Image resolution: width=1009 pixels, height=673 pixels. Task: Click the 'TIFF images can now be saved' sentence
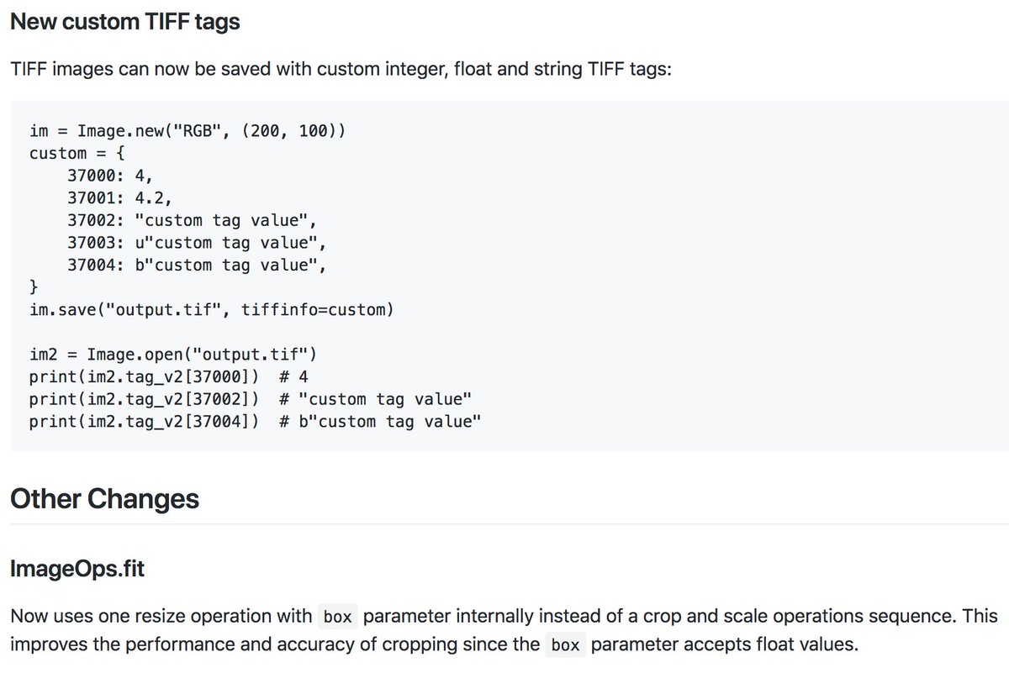point(341,70)
